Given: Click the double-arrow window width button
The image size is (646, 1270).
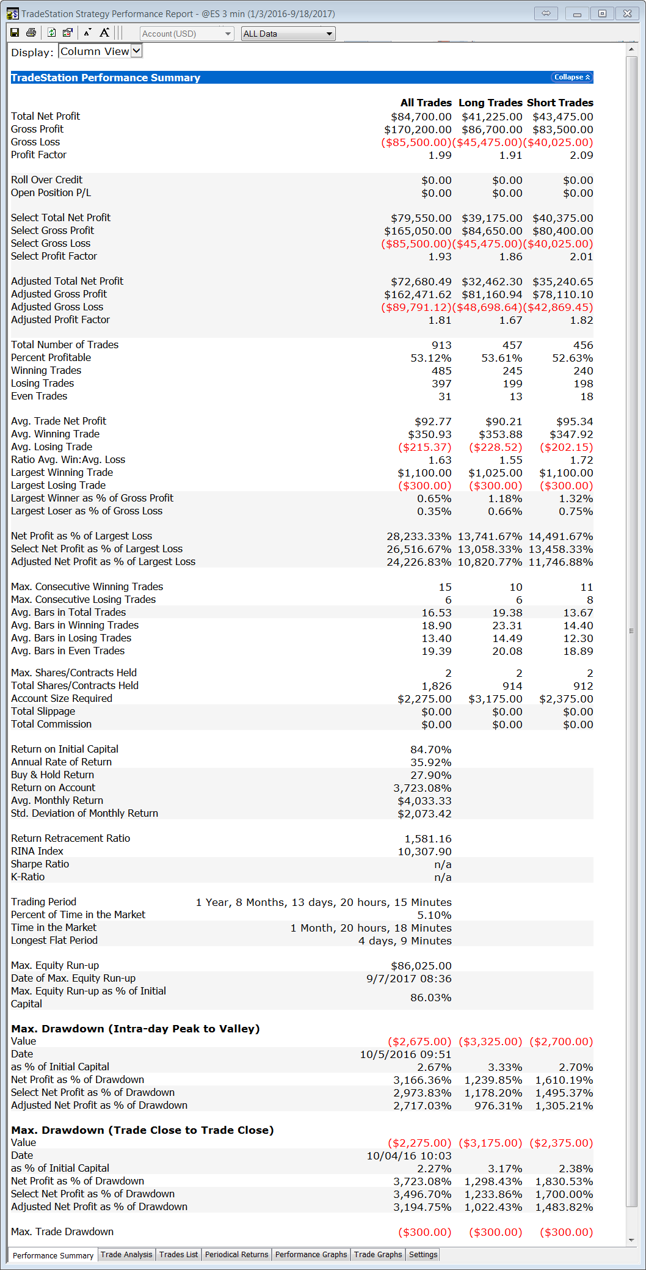Looking at the screenshot, I should point(546,13).
